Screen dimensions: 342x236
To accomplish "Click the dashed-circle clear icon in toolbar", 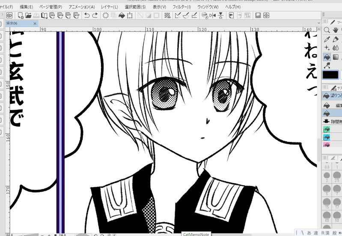I will 106,15.
